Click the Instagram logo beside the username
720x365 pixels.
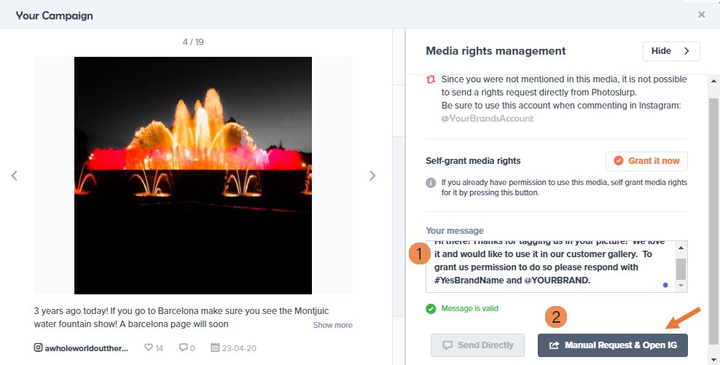[x=39, y=348]
